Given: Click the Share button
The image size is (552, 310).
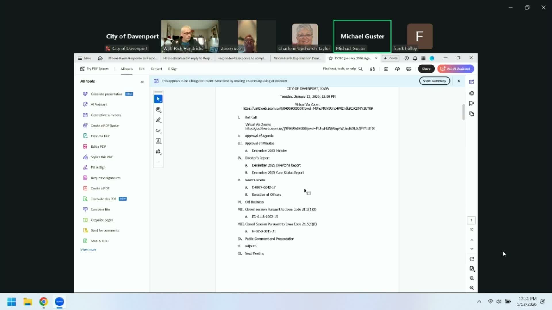Looking at the screenshot, I should [426, 69].
